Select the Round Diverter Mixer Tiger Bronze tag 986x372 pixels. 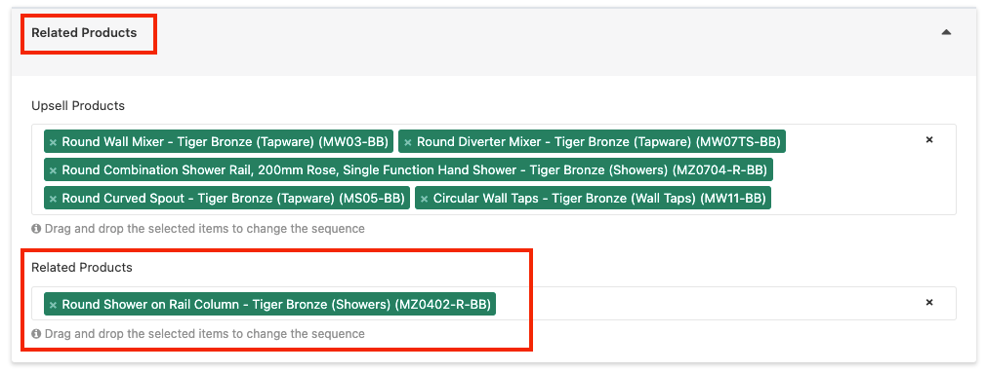point(593,142)
